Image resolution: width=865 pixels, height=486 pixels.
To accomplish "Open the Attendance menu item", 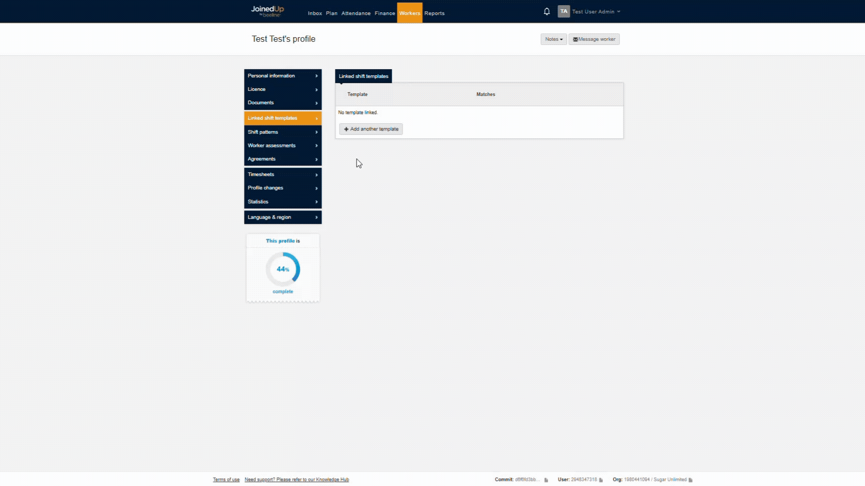I will [x=356, y=13].
